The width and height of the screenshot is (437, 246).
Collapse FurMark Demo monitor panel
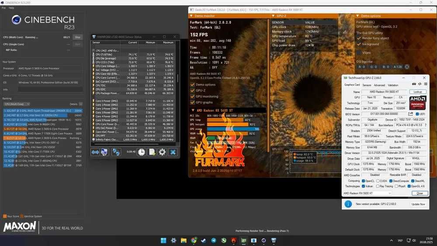[x=191, y=16]
